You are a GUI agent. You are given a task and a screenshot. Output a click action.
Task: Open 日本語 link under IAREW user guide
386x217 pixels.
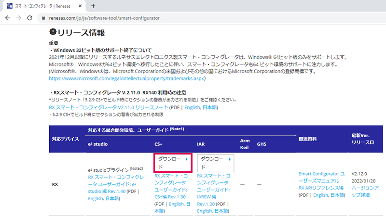(221, 211)
